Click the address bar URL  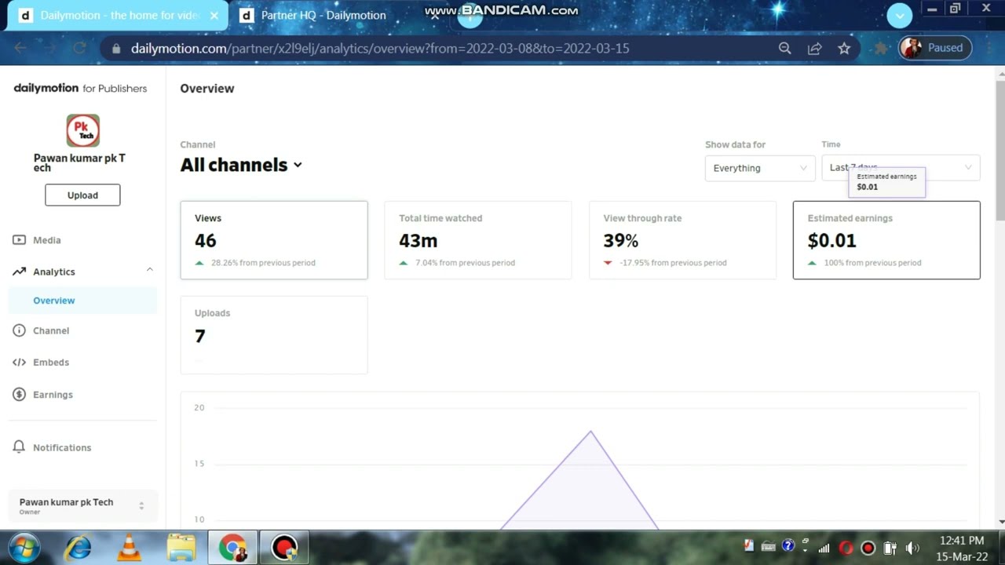(x=380, y=48)
